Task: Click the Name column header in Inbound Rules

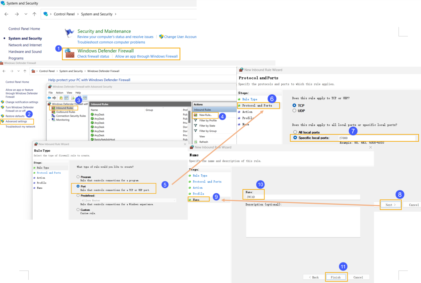Action: [x=94, y=110]
